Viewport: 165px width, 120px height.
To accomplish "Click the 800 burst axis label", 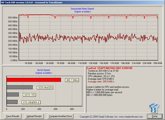I will [x=72, y=109].
